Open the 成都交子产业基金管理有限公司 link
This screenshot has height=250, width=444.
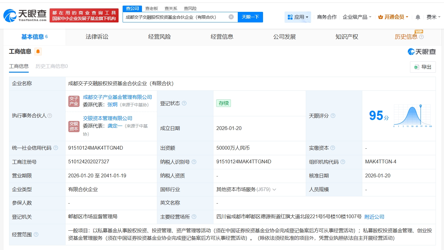(117, 97)
